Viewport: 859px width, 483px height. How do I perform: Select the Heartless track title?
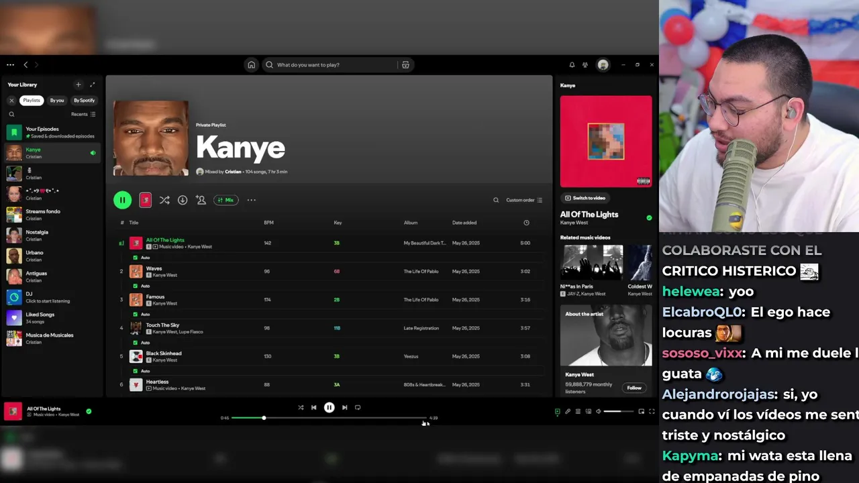click(x=157, y=382)
